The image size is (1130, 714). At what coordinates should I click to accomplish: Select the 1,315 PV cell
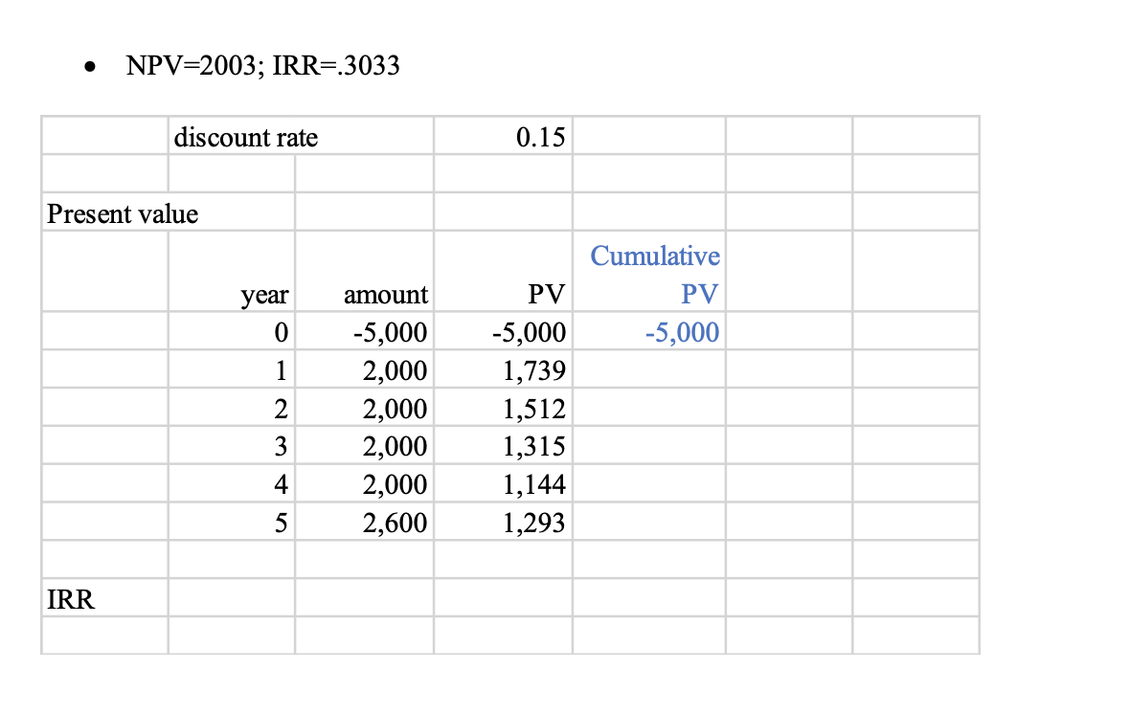tap(503, 445)
